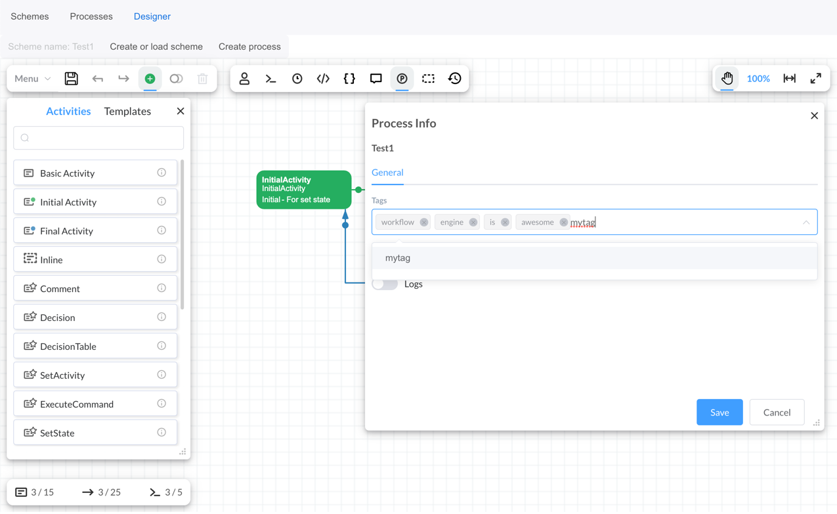Open the Designer tab
The width and height of the screenshot is (837, 514).
[152, 16]
